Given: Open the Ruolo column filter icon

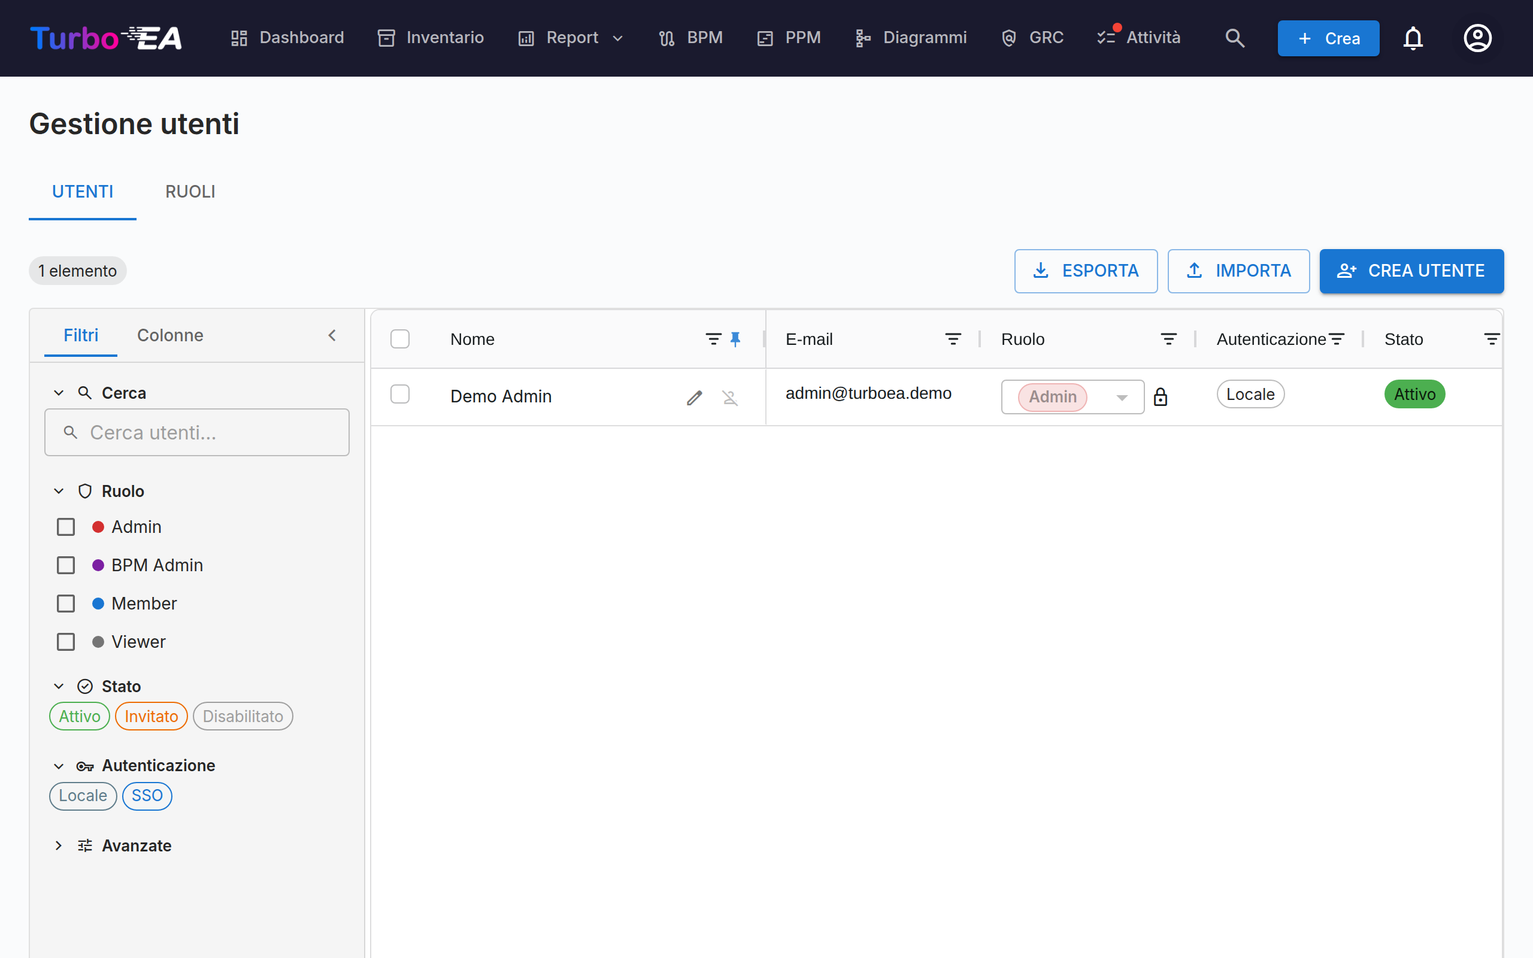Looking at the screenshot, I should (1169, 339).
